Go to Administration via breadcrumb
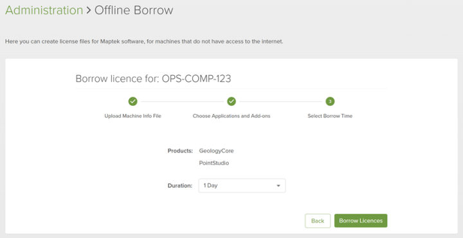The image size is (463, 238). pyautogui.click(x=44, y=10)
